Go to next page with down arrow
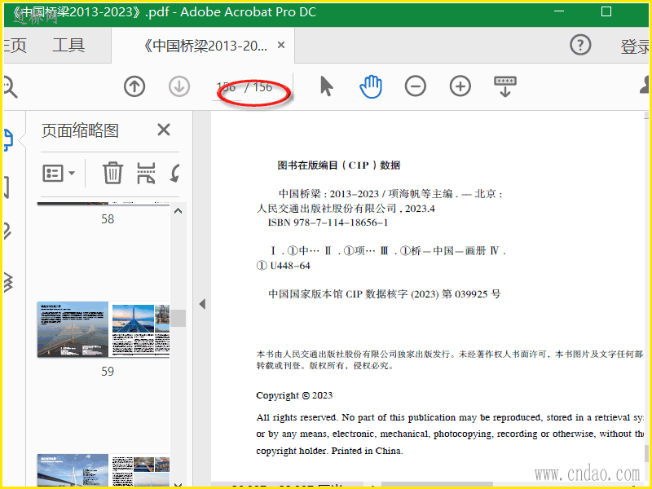The width and height of the screenshot is (652, 489). (x=179, y=86)
